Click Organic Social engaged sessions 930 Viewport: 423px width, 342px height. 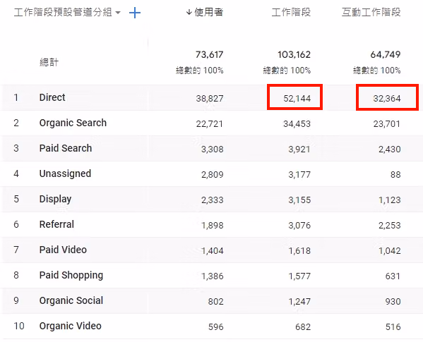(x=393, y=302)
